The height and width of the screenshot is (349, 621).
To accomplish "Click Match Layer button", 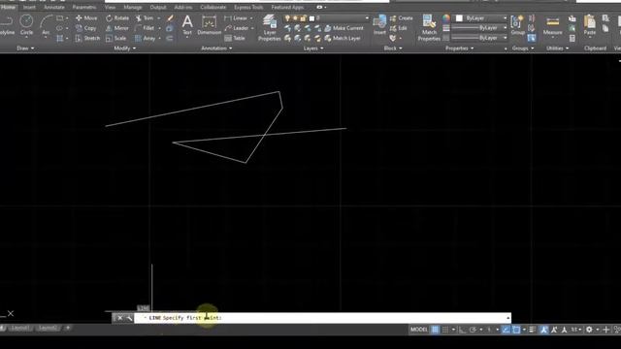I will tap(343, 38).
